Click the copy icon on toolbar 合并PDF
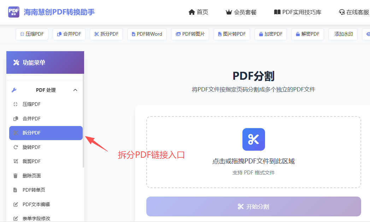Viewport: 370px width, 222px height. (x=59, y=34)
